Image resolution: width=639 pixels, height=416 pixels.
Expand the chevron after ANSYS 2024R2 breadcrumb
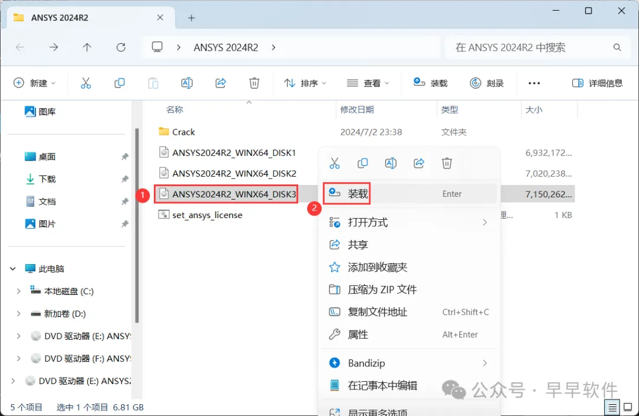tap(273, 48)
